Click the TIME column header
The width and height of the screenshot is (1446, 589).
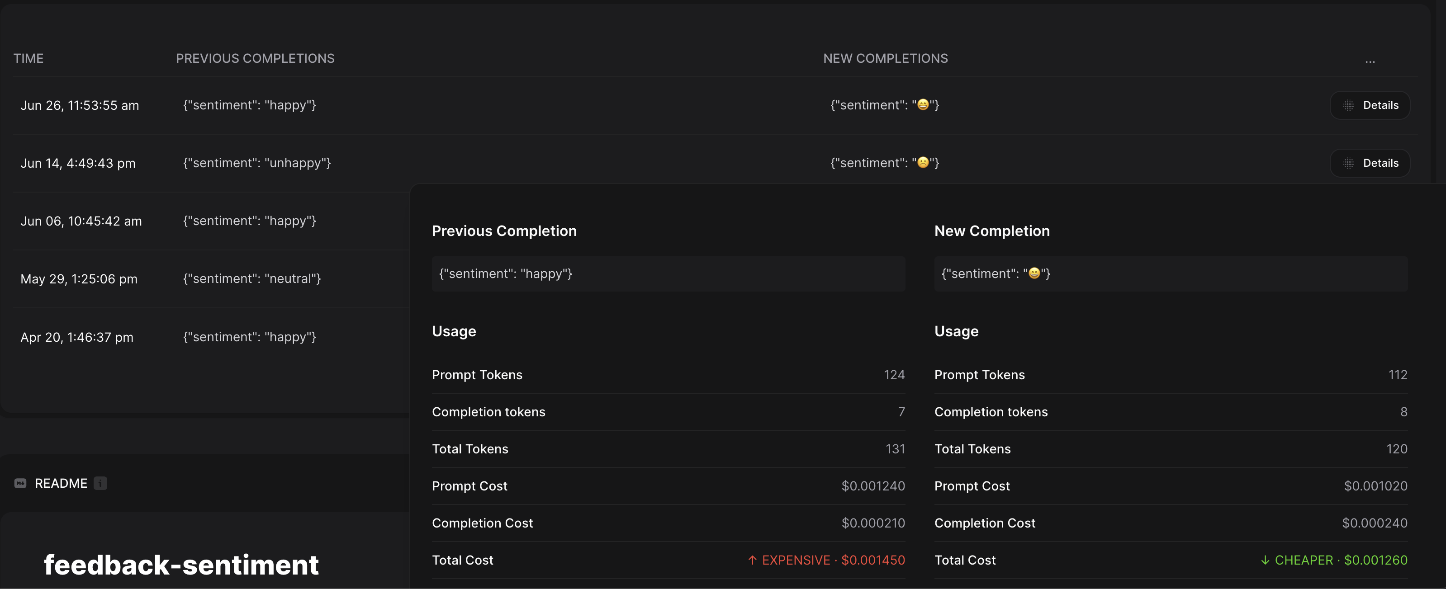pyautogui.click(x=28, y=58)
